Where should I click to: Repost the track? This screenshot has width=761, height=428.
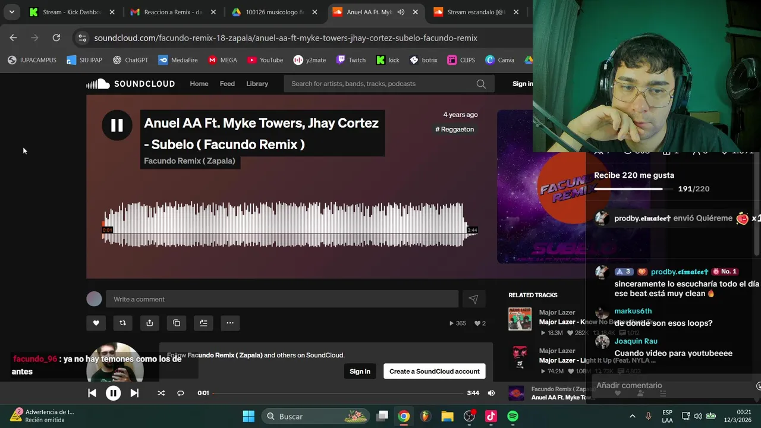coord(122,323)
